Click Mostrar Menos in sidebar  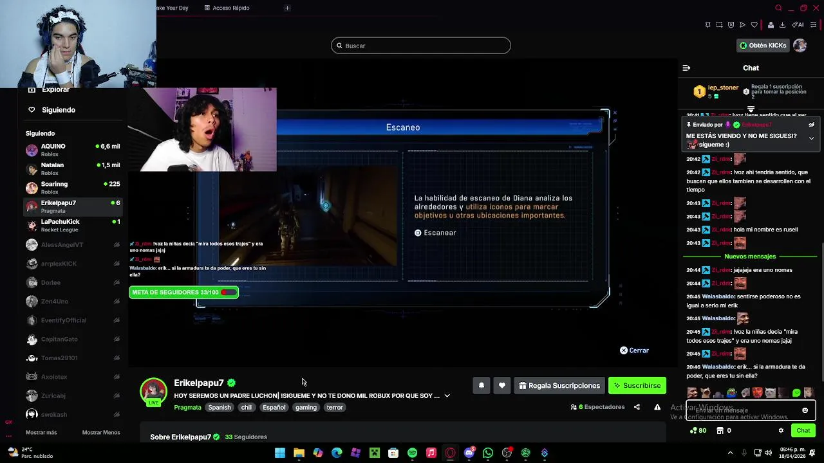101,432
